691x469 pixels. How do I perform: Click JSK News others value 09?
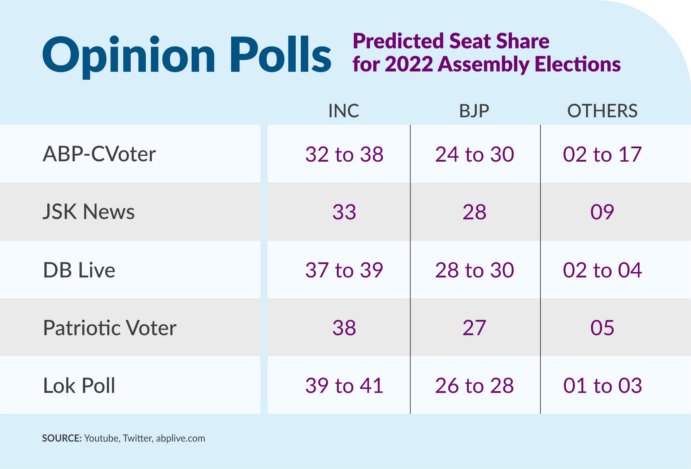602,212
